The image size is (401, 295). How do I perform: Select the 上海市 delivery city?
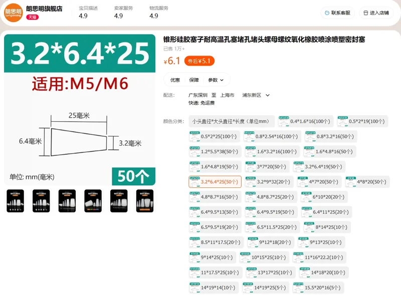pos(227,95)
